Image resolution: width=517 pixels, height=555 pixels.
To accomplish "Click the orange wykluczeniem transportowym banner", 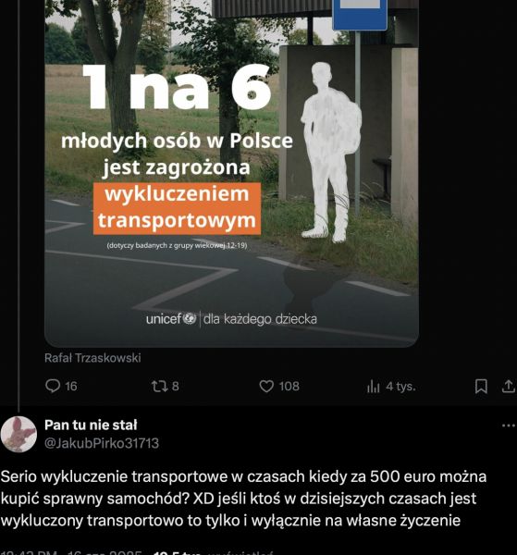I will click(177, 208).
